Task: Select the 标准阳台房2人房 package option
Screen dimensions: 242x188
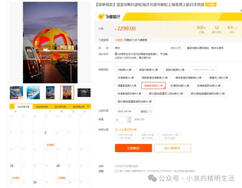Action: tap(180, 86)
